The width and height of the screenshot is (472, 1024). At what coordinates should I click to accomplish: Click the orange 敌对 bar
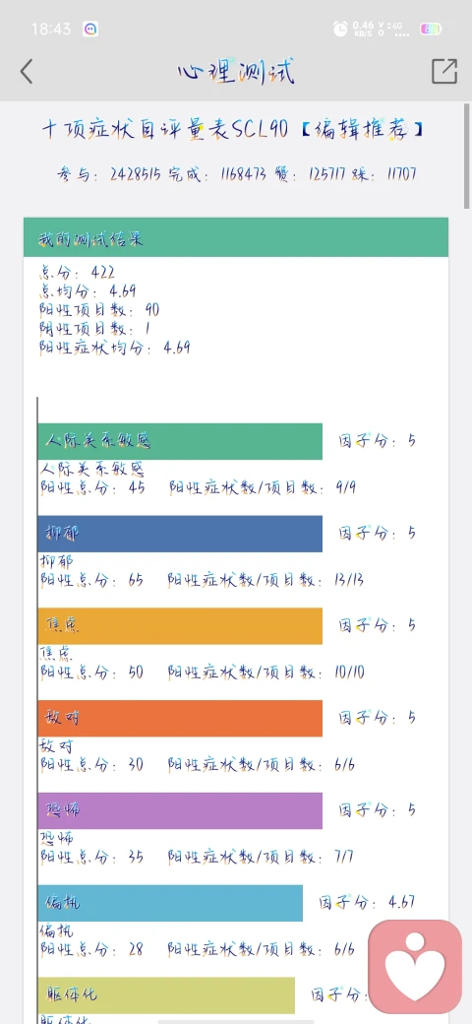click(180, 719)
